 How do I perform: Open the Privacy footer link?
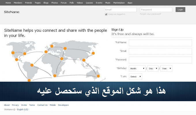click(x=15, y=105)
